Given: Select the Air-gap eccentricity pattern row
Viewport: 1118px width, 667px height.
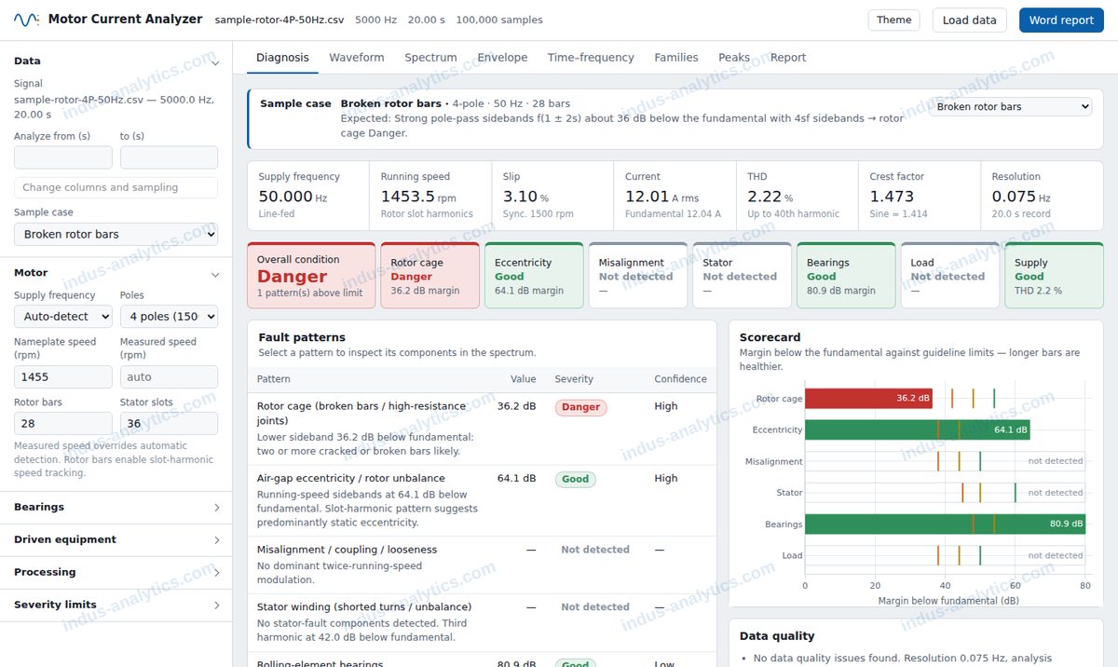Looking at the screenshot, I should [482, 500].
